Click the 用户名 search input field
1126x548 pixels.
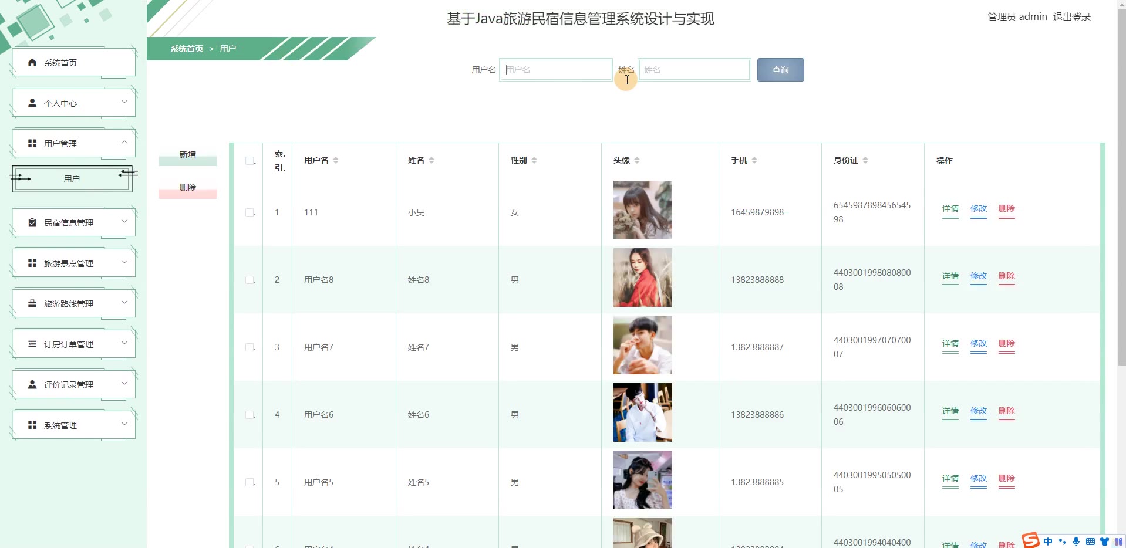click(x=555, y=70)
